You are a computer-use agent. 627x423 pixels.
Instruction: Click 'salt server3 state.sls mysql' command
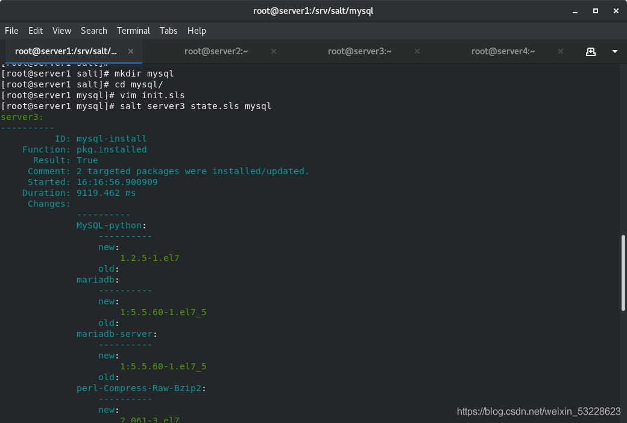point(136,106)
